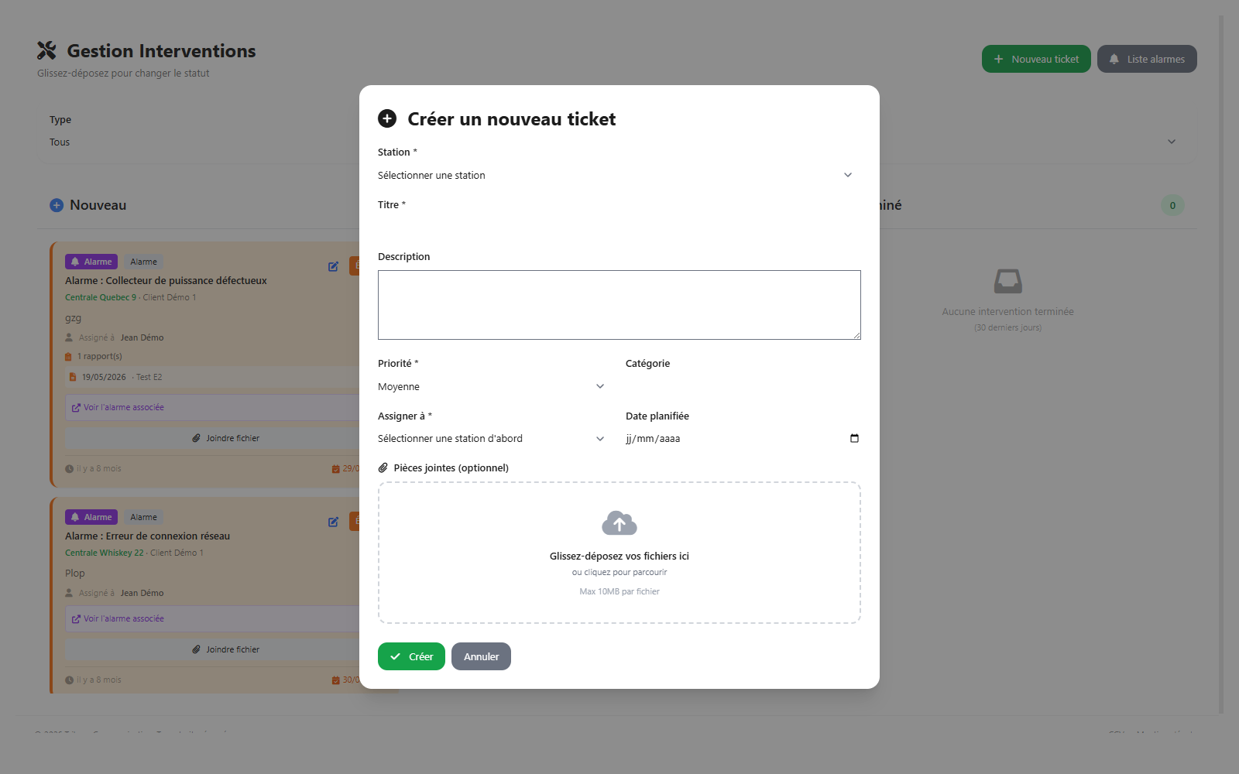Edit the Collecteur de puissance défectueux ticket
The image size is (1239, 774).
click(x=333, y=266)
